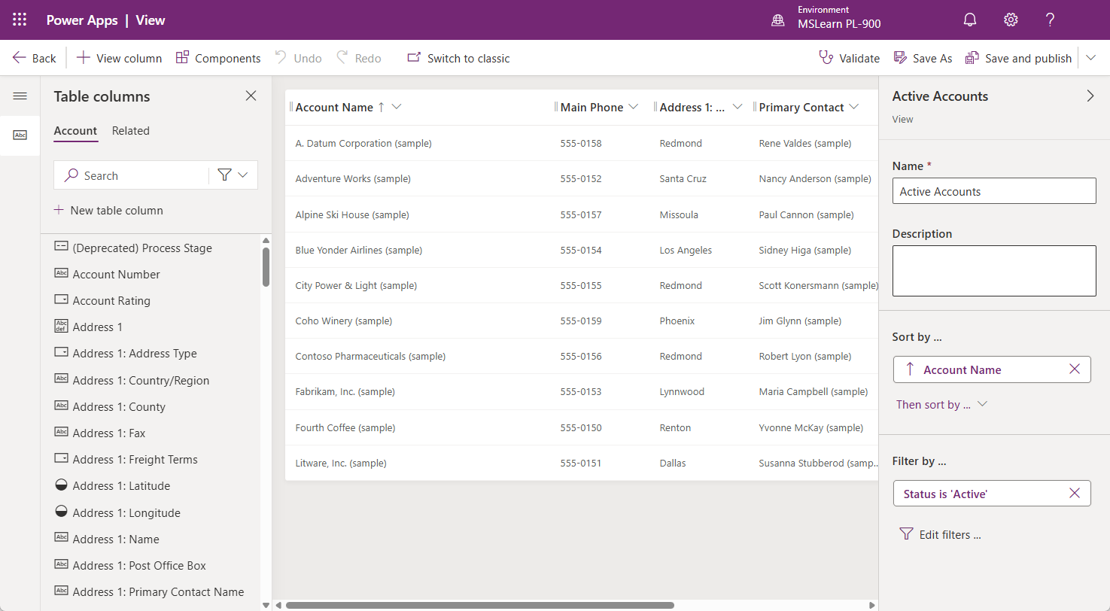Open Edit filters

(x=941, y=535)
